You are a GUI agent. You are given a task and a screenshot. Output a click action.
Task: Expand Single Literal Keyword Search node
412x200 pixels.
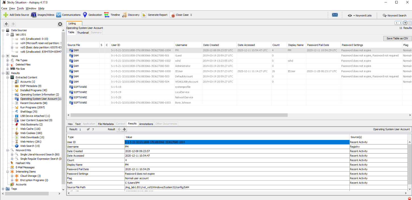[12, 154]
